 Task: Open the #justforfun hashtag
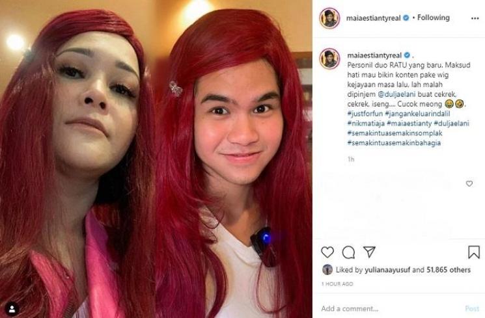(365, 114)
